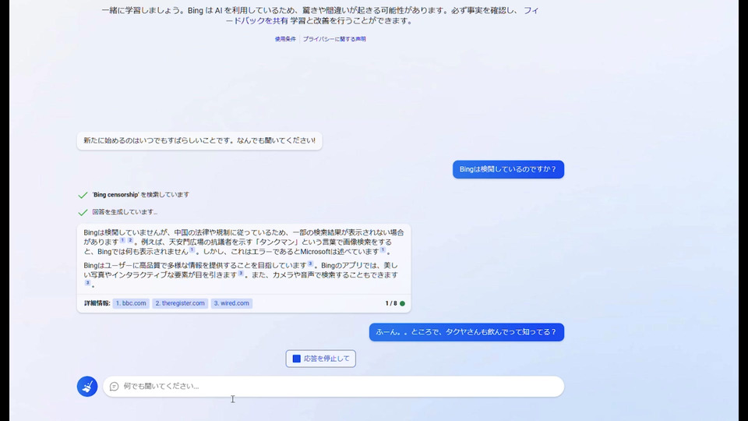Click the green checkmark beside 'Bing censorship'

coord(83,195)
